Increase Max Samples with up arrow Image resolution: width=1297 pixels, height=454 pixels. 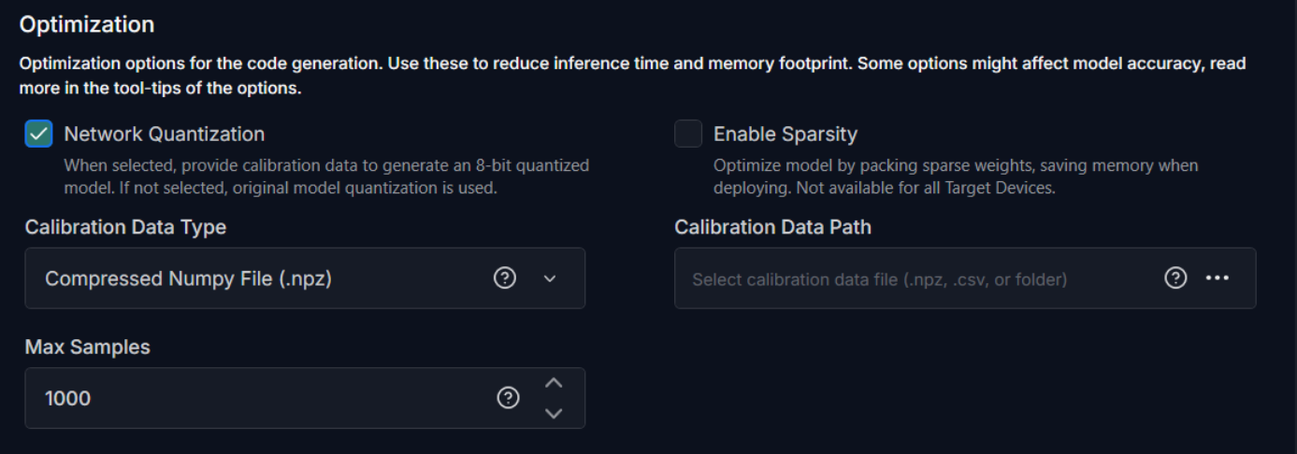point(554,383)
